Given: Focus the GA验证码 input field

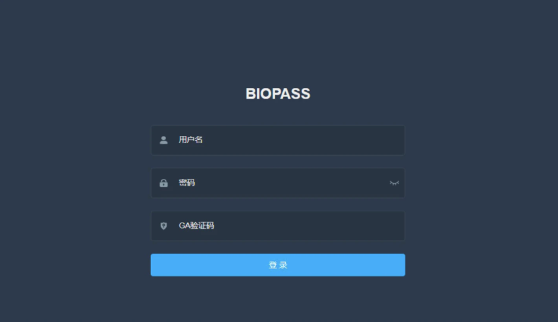Looking at the screenshot, I should click(x=278, y=226).
